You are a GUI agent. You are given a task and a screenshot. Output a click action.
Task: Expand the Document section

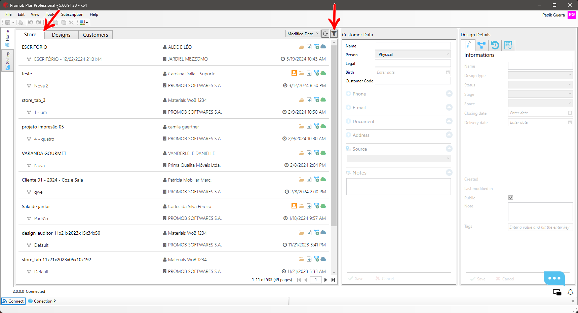point(449,121)
